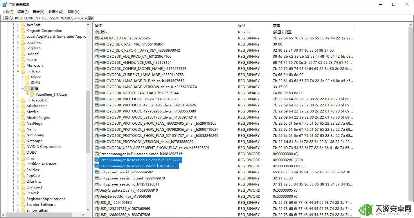This screenshot has width=414, height=218.
Task: Expand the falcon subkey
Action: [x=23, y=77]
